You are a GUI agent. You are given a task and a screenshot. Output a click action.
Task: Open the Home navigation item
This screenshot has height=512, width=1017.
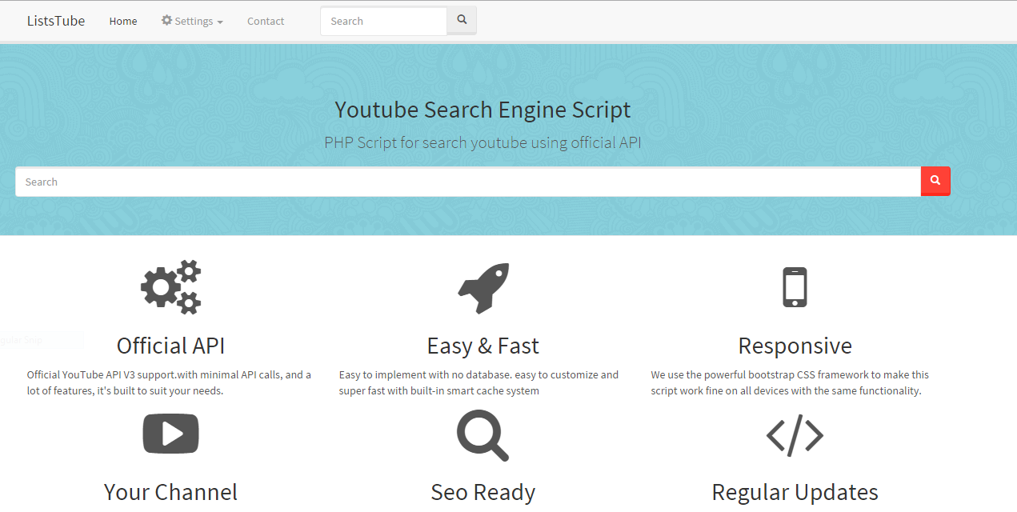click(x=123, y=22)
